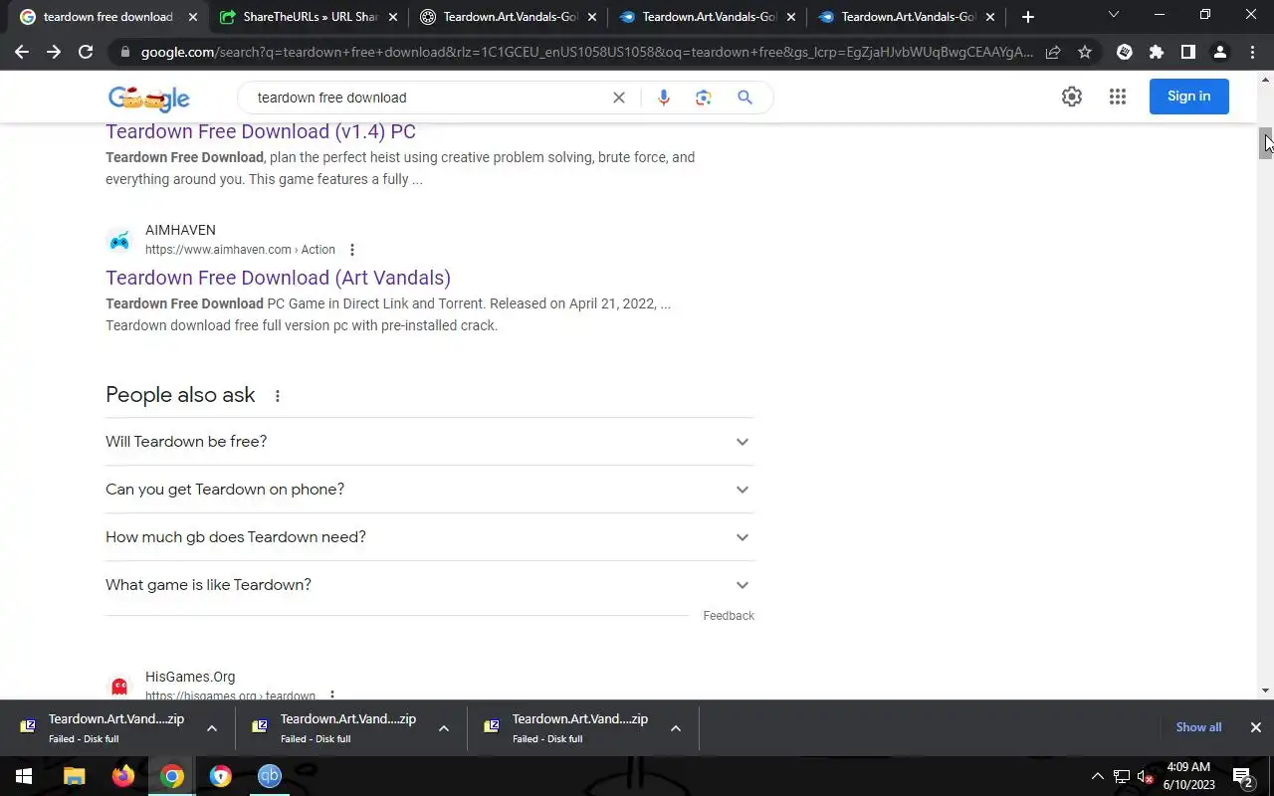1274x796 pixels.
Task: Switch to "teardown free download" tab
Action: (107, 17)
